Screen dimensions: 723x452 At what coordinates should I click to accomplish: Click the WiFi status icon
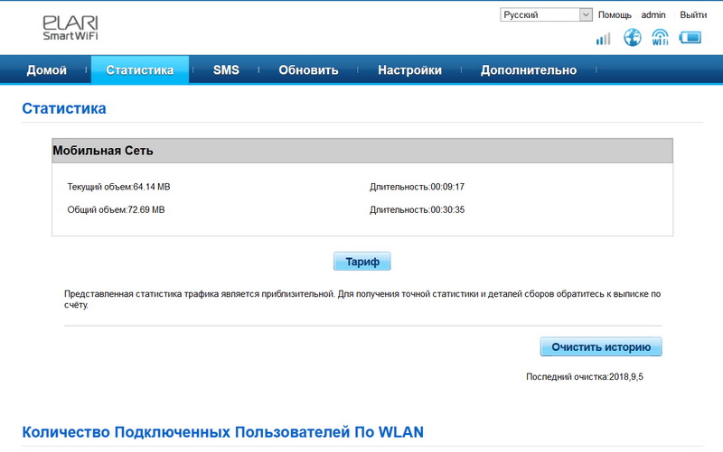pos(660,38)
